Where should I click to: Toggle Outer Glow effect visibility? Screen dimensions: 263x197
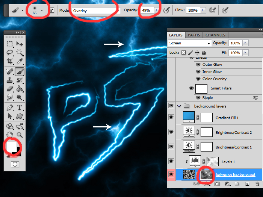click(198, 64)
